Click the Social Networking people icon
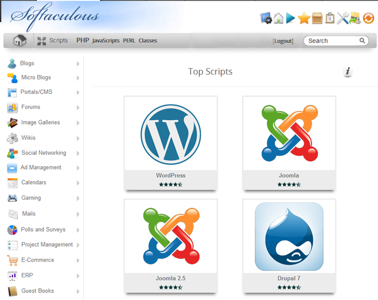 click(x=12, y=153)
